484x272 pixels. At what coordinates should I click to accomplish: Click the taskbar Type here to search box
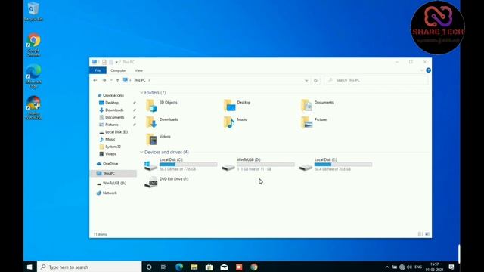(89, 267)
